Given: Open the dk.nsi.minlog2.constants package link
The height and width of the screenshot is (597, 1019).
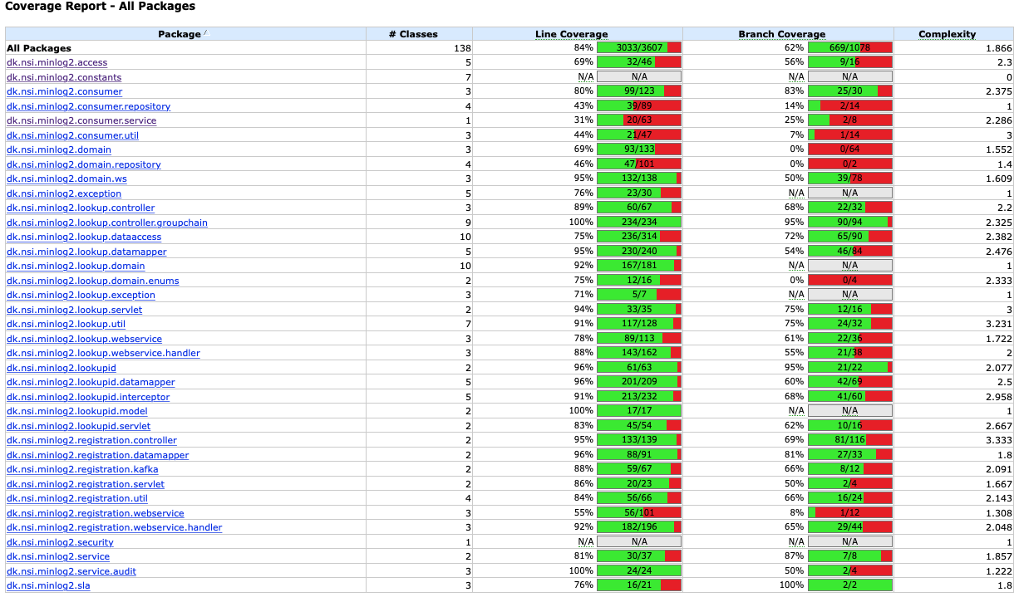Looking at the screenshot, I should 64,77.
